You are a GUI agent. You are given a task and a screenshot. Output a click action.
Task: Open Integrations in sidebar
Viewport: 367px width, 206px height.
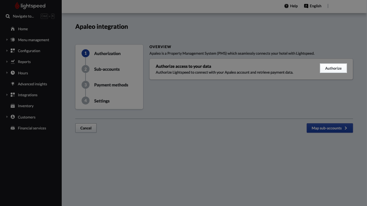point(28,95)
